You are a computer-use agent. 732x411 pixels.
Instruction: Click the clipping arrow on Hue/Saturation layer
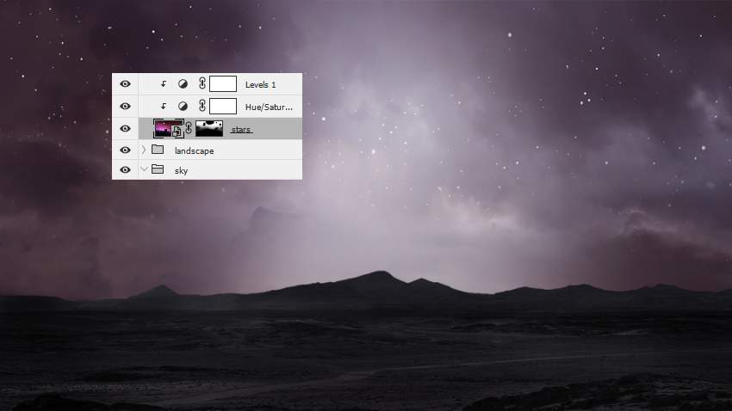(164, 107)
